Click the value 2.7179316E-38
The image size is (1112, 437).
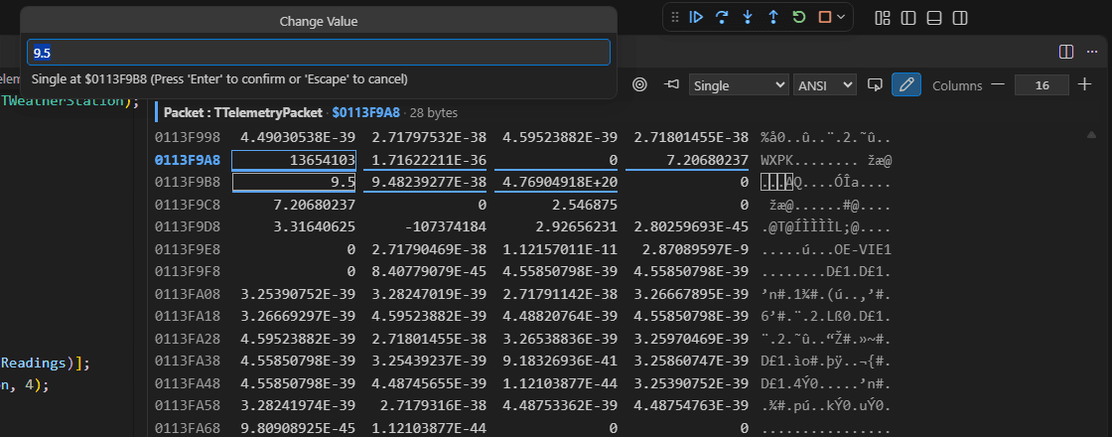click(433, 406)
